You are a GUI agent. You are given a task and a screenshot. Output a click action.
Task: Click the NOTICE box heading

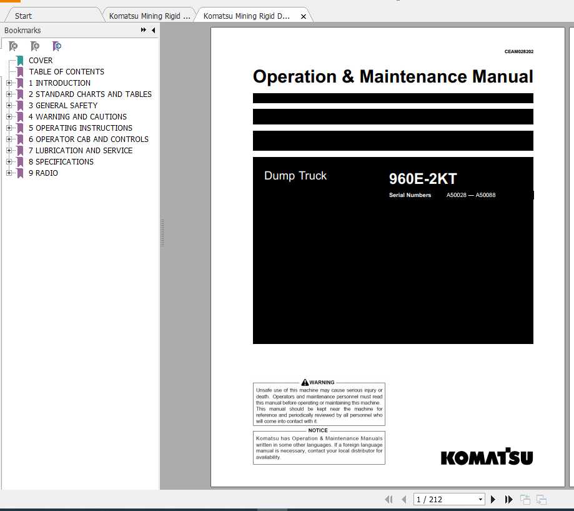pyautogui.click(x=318, y=430)
